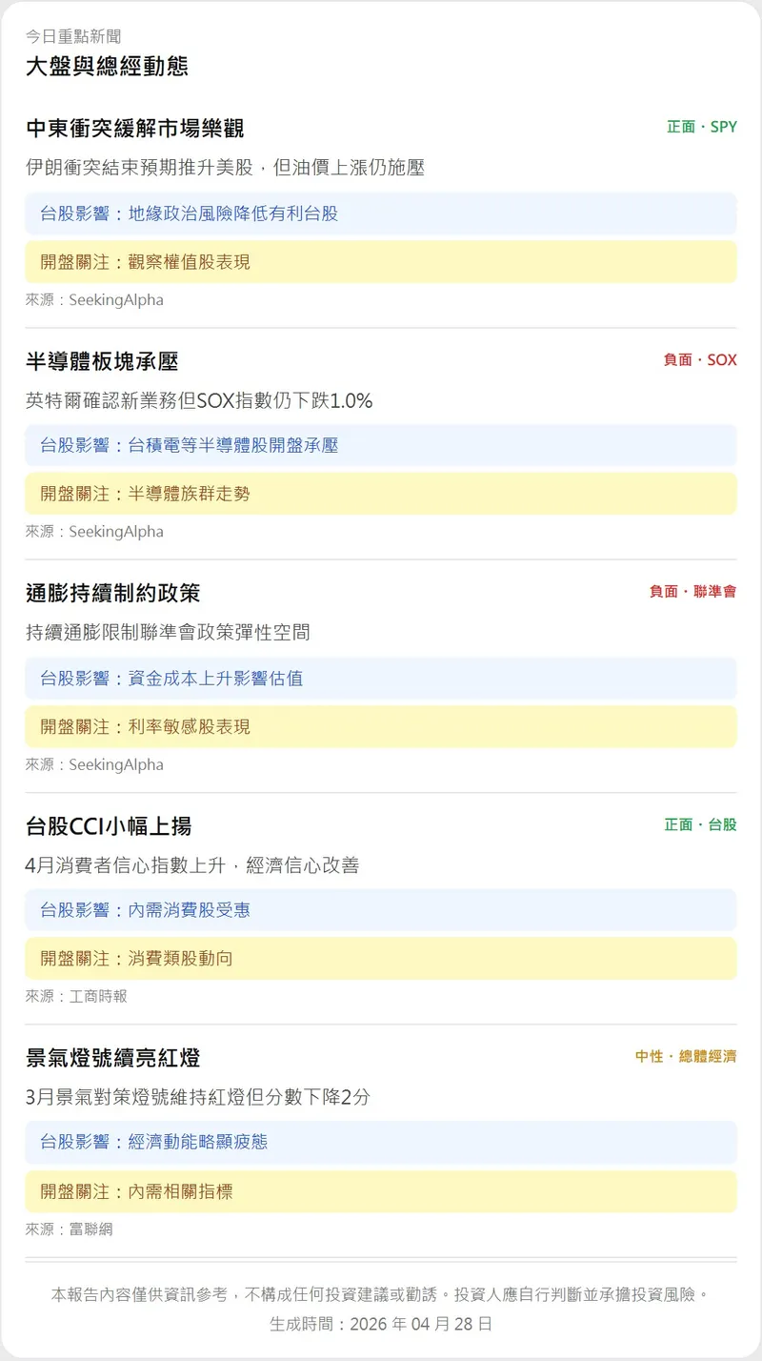The width and height of the screenshot is (762, 1361).
Task: Click the 正面・台股 sentiment tag
Action: pos(700,824)
